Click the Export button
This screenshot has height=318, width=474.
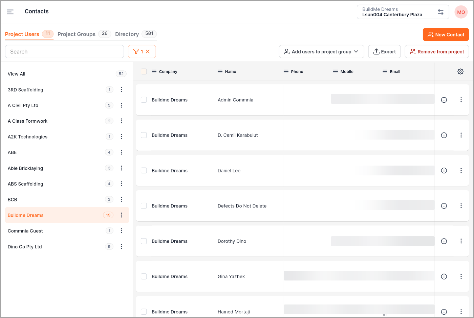tap(384, 52)
